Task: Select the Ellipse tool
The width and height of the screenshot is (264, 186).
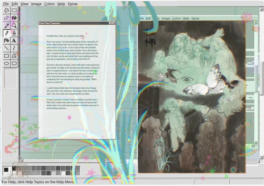Action: coord(6,63)
